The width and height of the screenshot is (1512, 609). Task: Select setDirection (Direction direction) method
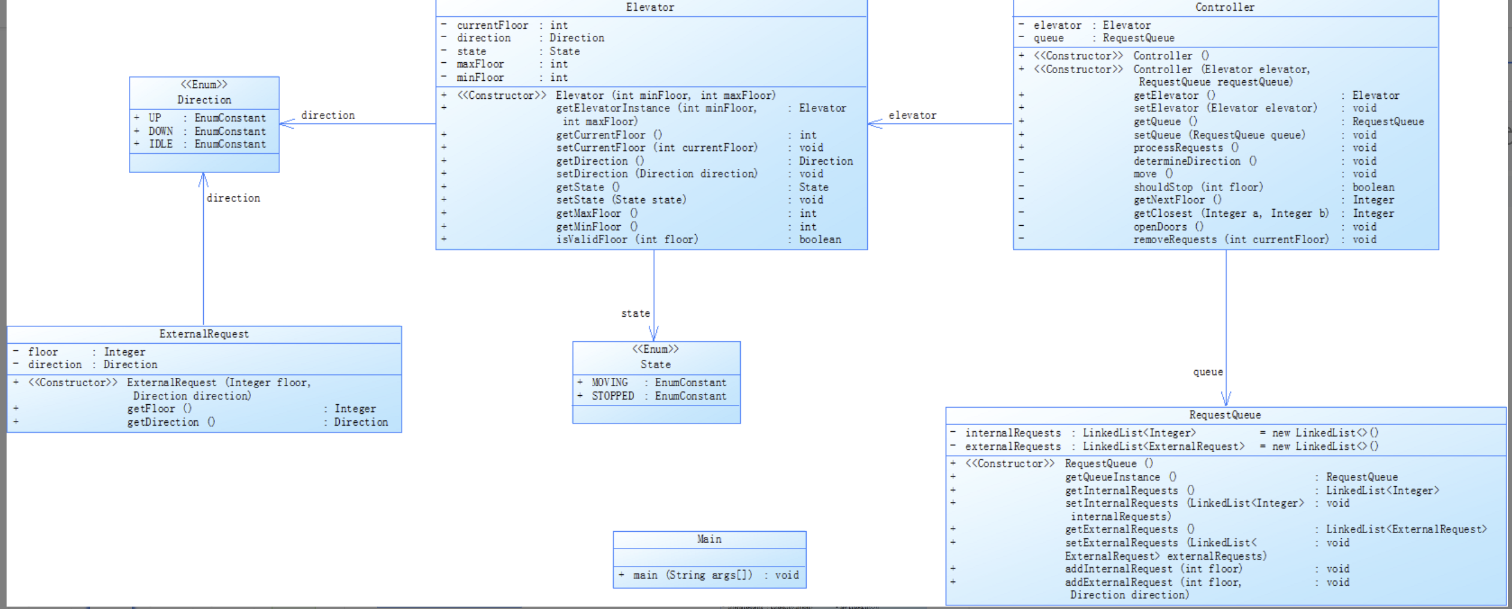pos(632,174)
